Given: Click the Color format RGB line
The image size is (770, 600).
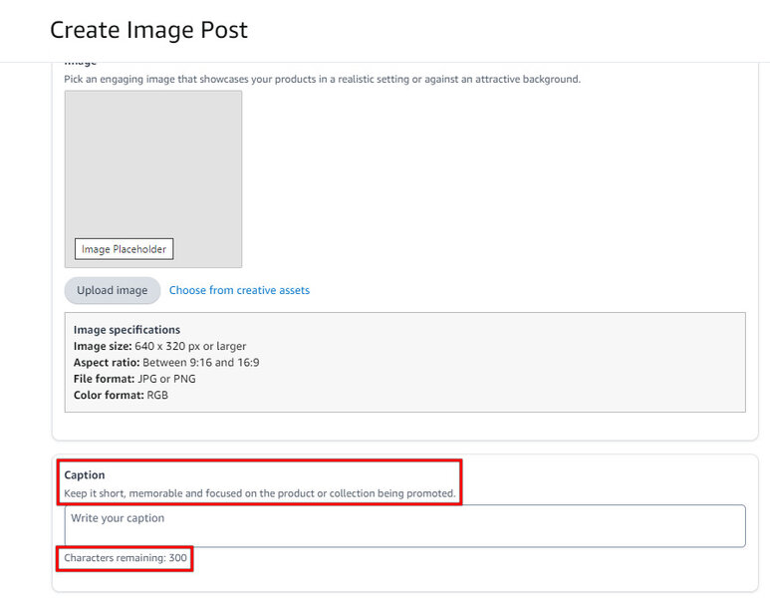Looking at the screenshot, I should 121,395.
